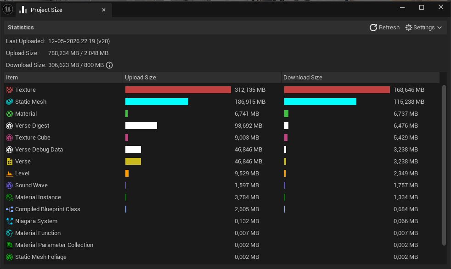
Task: Click the Refresh circular arrow icon
Action: click(373, 27)
